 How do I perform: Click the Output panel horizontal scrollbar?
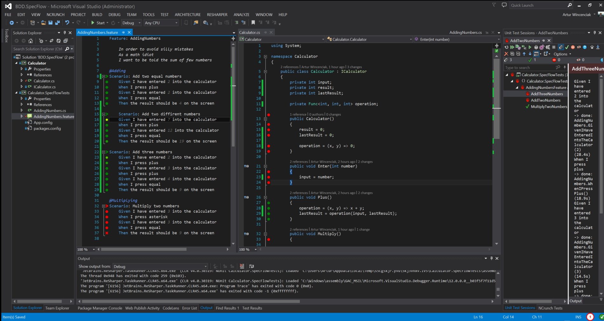pos(191,301)
